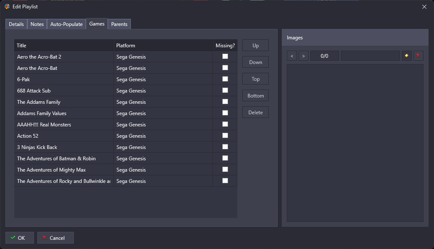Toggle Missing checkbox for Aero the Acro-Bat 2
The height and width of the screenshot is (249, 434).
(225, 56)
